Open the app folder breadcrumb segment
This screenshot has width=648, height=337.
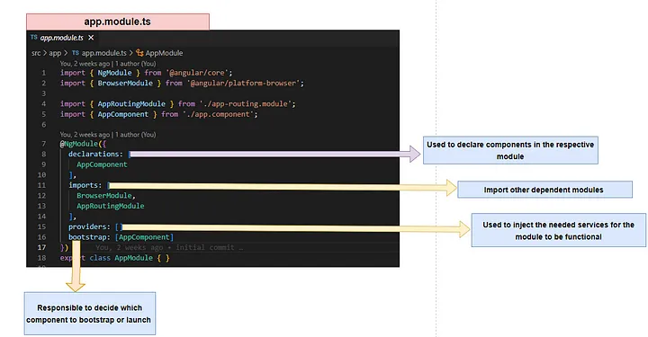point(55,53)
